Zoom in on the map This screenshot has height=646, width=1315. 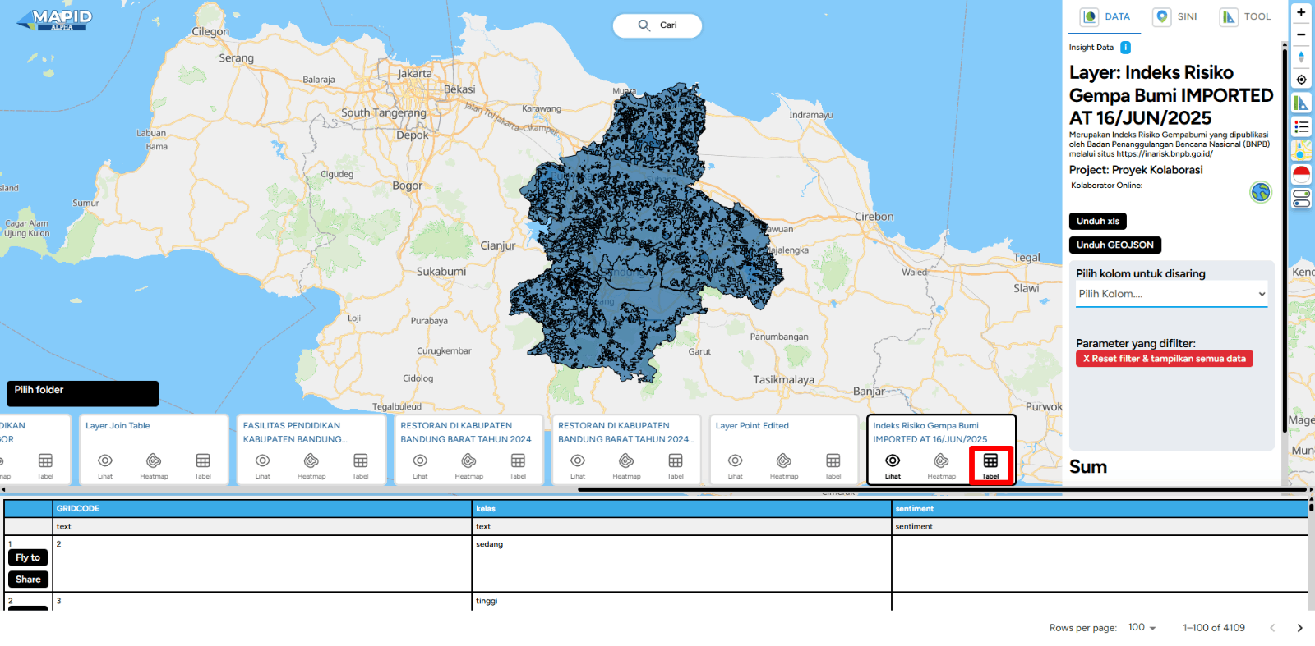(1301, 13)
